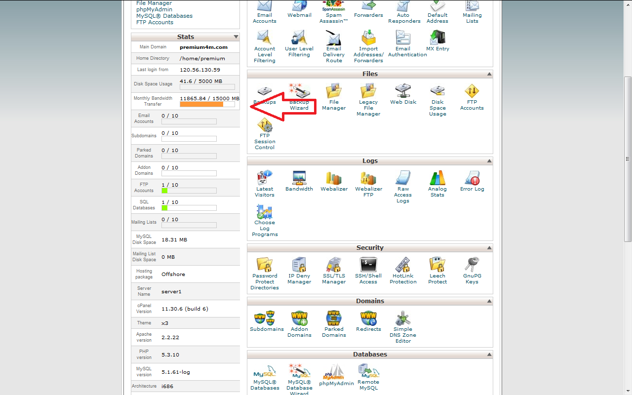Image resolution: width=632 pixels, height=395 pixels.
Task: Click the browser scrollbar down arrow
Action: [628, 391]
